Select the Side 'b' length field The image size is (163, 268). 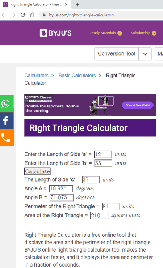click(x=103, y=163)
